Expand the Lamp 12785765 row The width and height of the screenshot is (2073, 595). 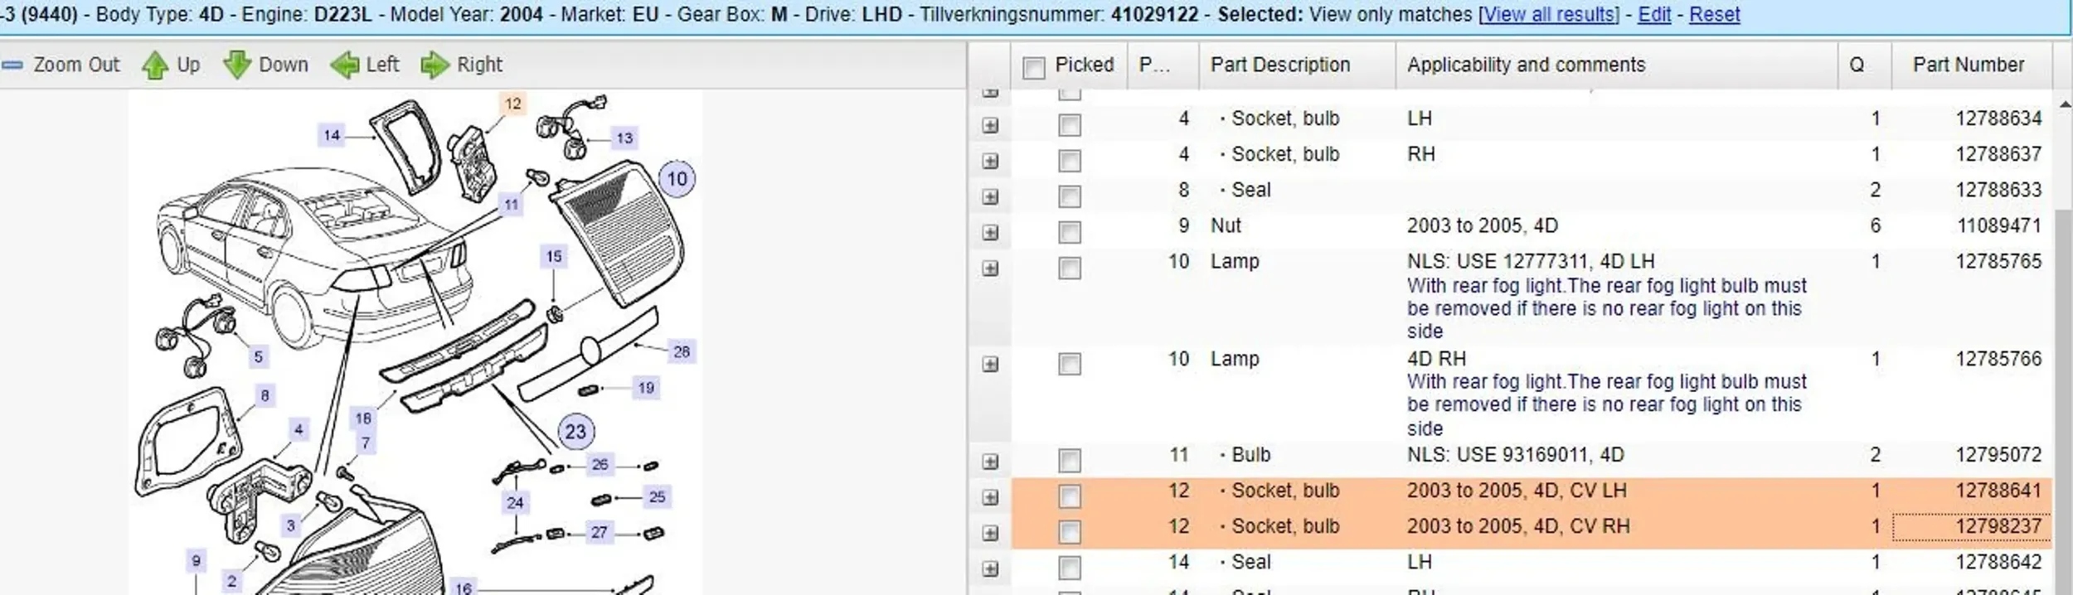(x=990, y=268)
